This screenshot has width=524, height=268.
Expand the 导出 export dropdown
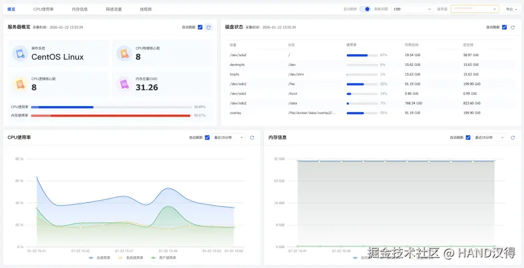tap(511, 9)
